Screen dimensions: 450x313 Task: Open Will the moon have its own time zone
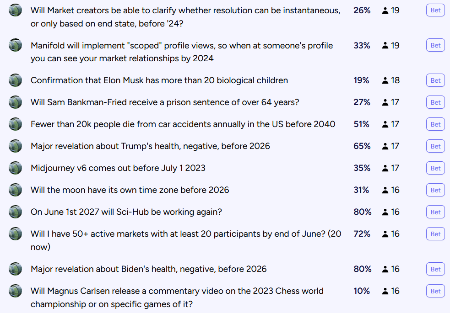point(130,190)
